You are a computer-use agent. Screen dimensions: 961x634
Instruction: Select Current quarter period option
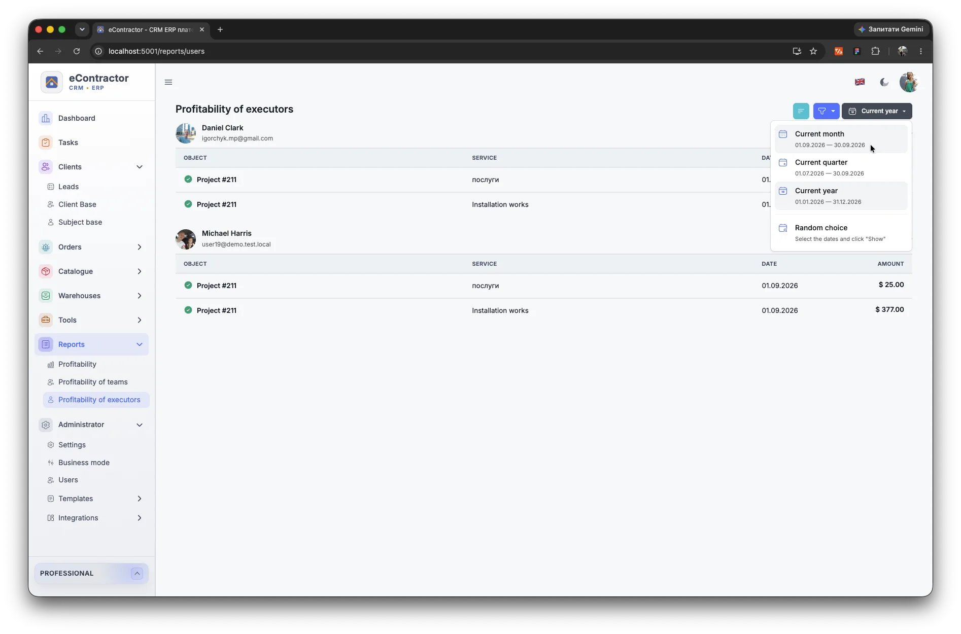[x=841, y=167]
